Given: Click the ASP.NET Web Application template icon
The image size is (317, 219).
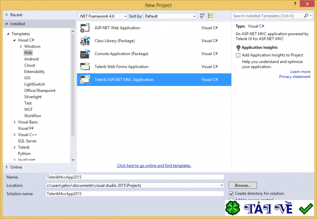Looking at the screenshot, I should tap(85, 28).
